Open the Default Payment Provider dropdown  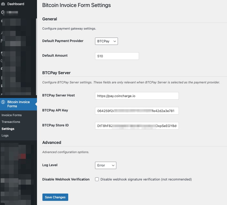click(x=106, y=41)
